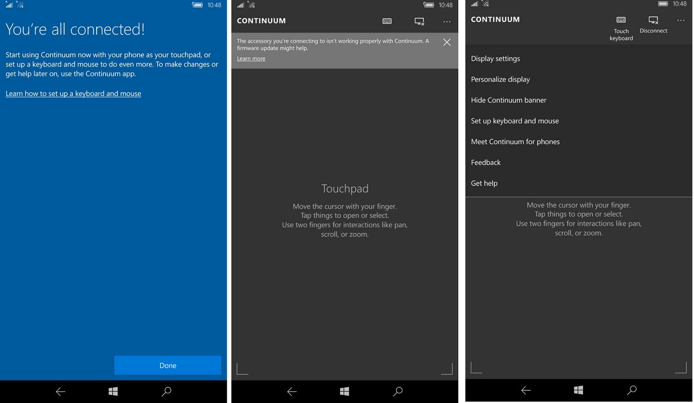Image resolution: width=694 pixels, height=403 pixels.
Task: Tap left-click corner of middle touchpad
Action: (x=243, y=368)
